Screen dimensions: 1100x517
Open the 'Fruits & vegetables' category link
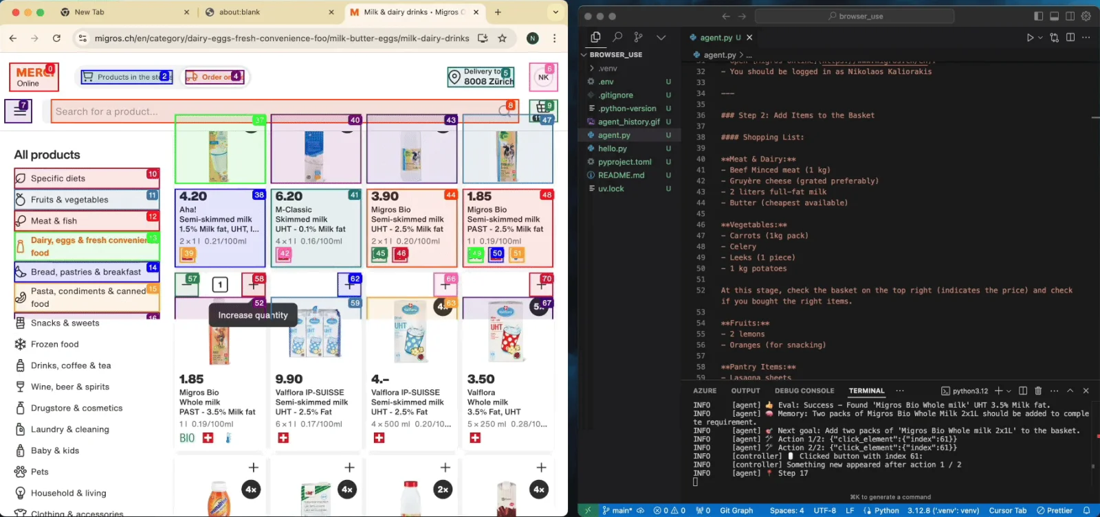pyautogui.click(x=86, y=199)
